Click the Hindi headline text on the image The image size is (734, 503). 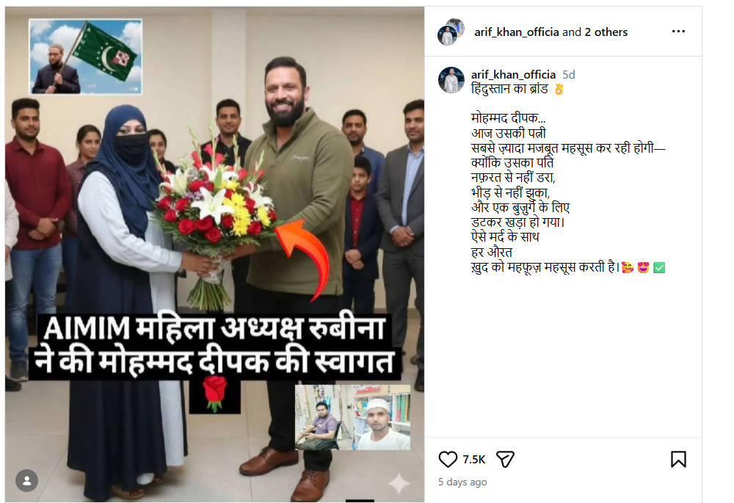click(215, 346)
